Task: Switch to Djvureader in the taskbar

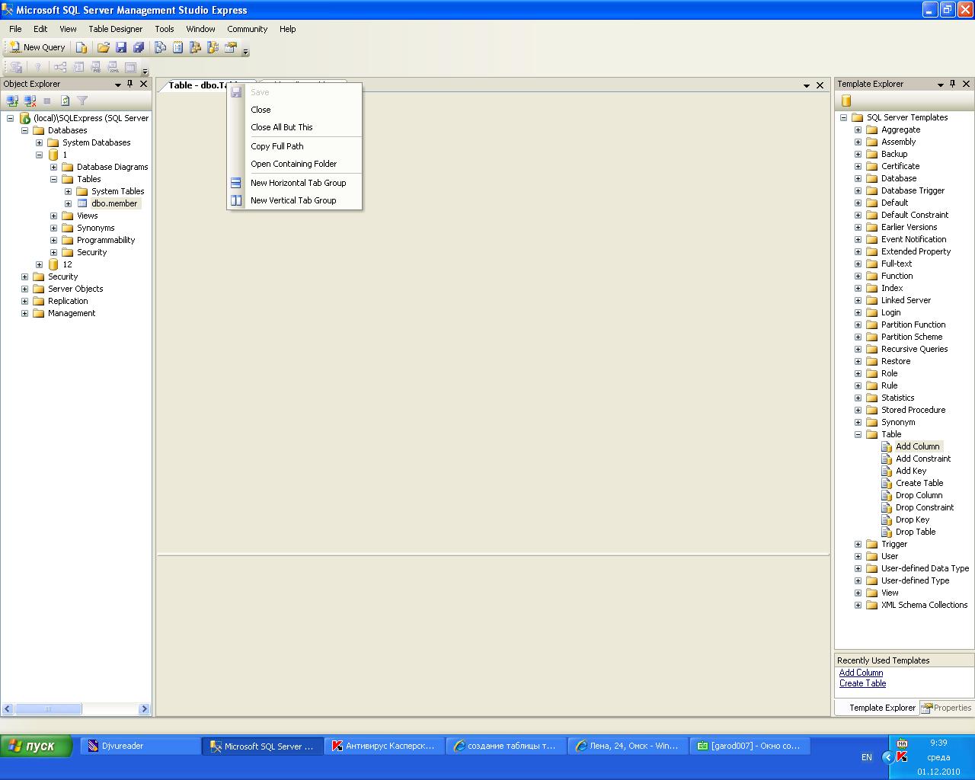Action: coord(139,746)
